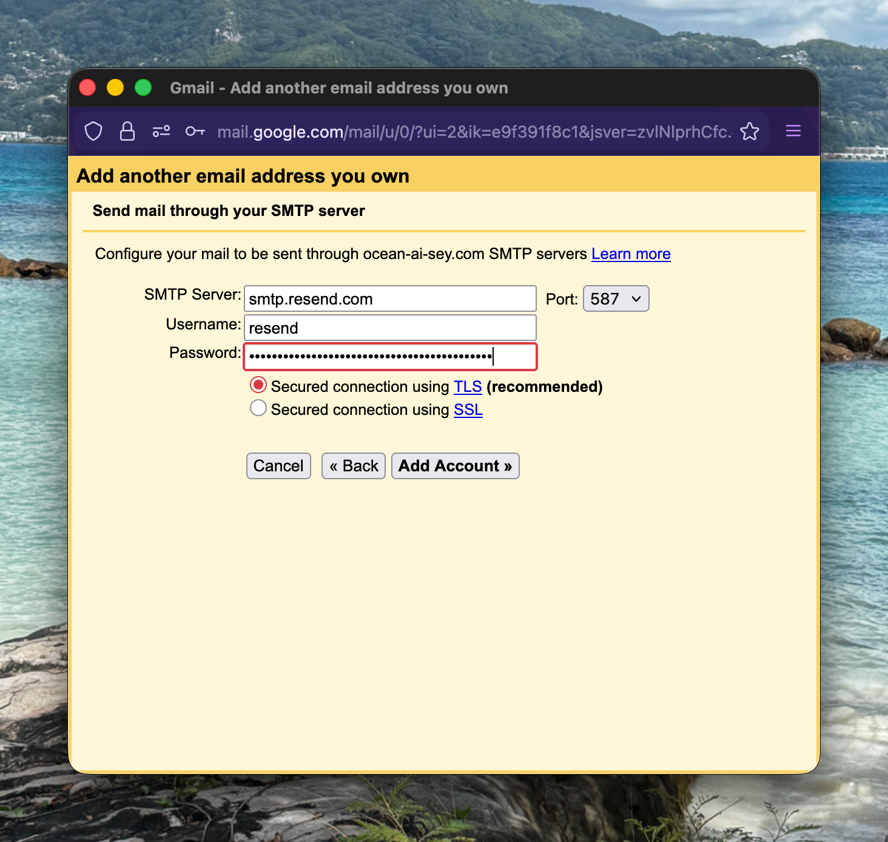Click the SMTP Server input field

click(389, 298)
